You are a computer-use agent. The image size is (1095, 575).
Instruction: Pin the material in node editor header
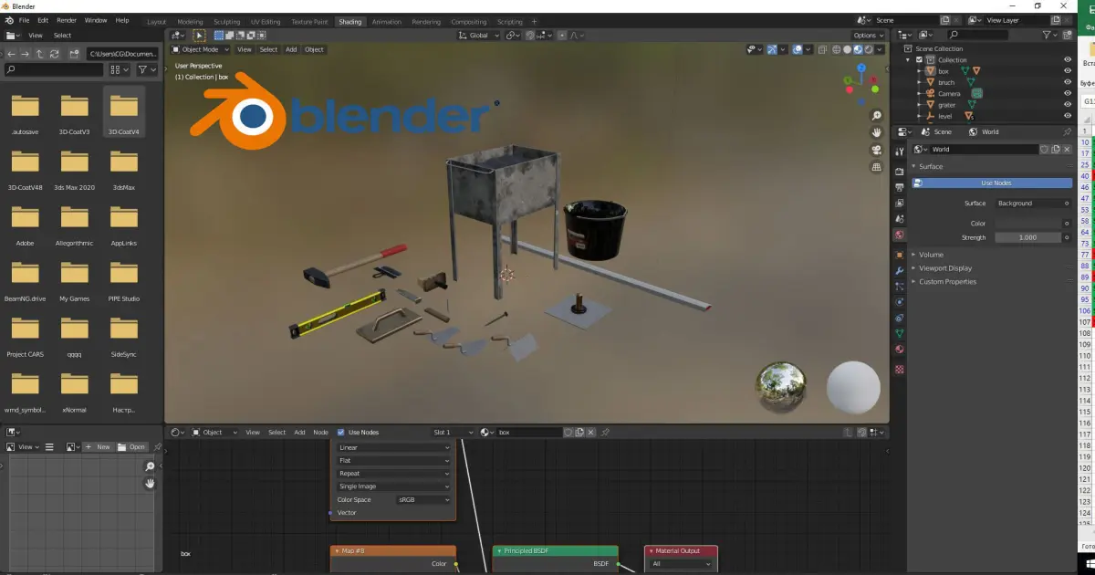tap(604, 432)
